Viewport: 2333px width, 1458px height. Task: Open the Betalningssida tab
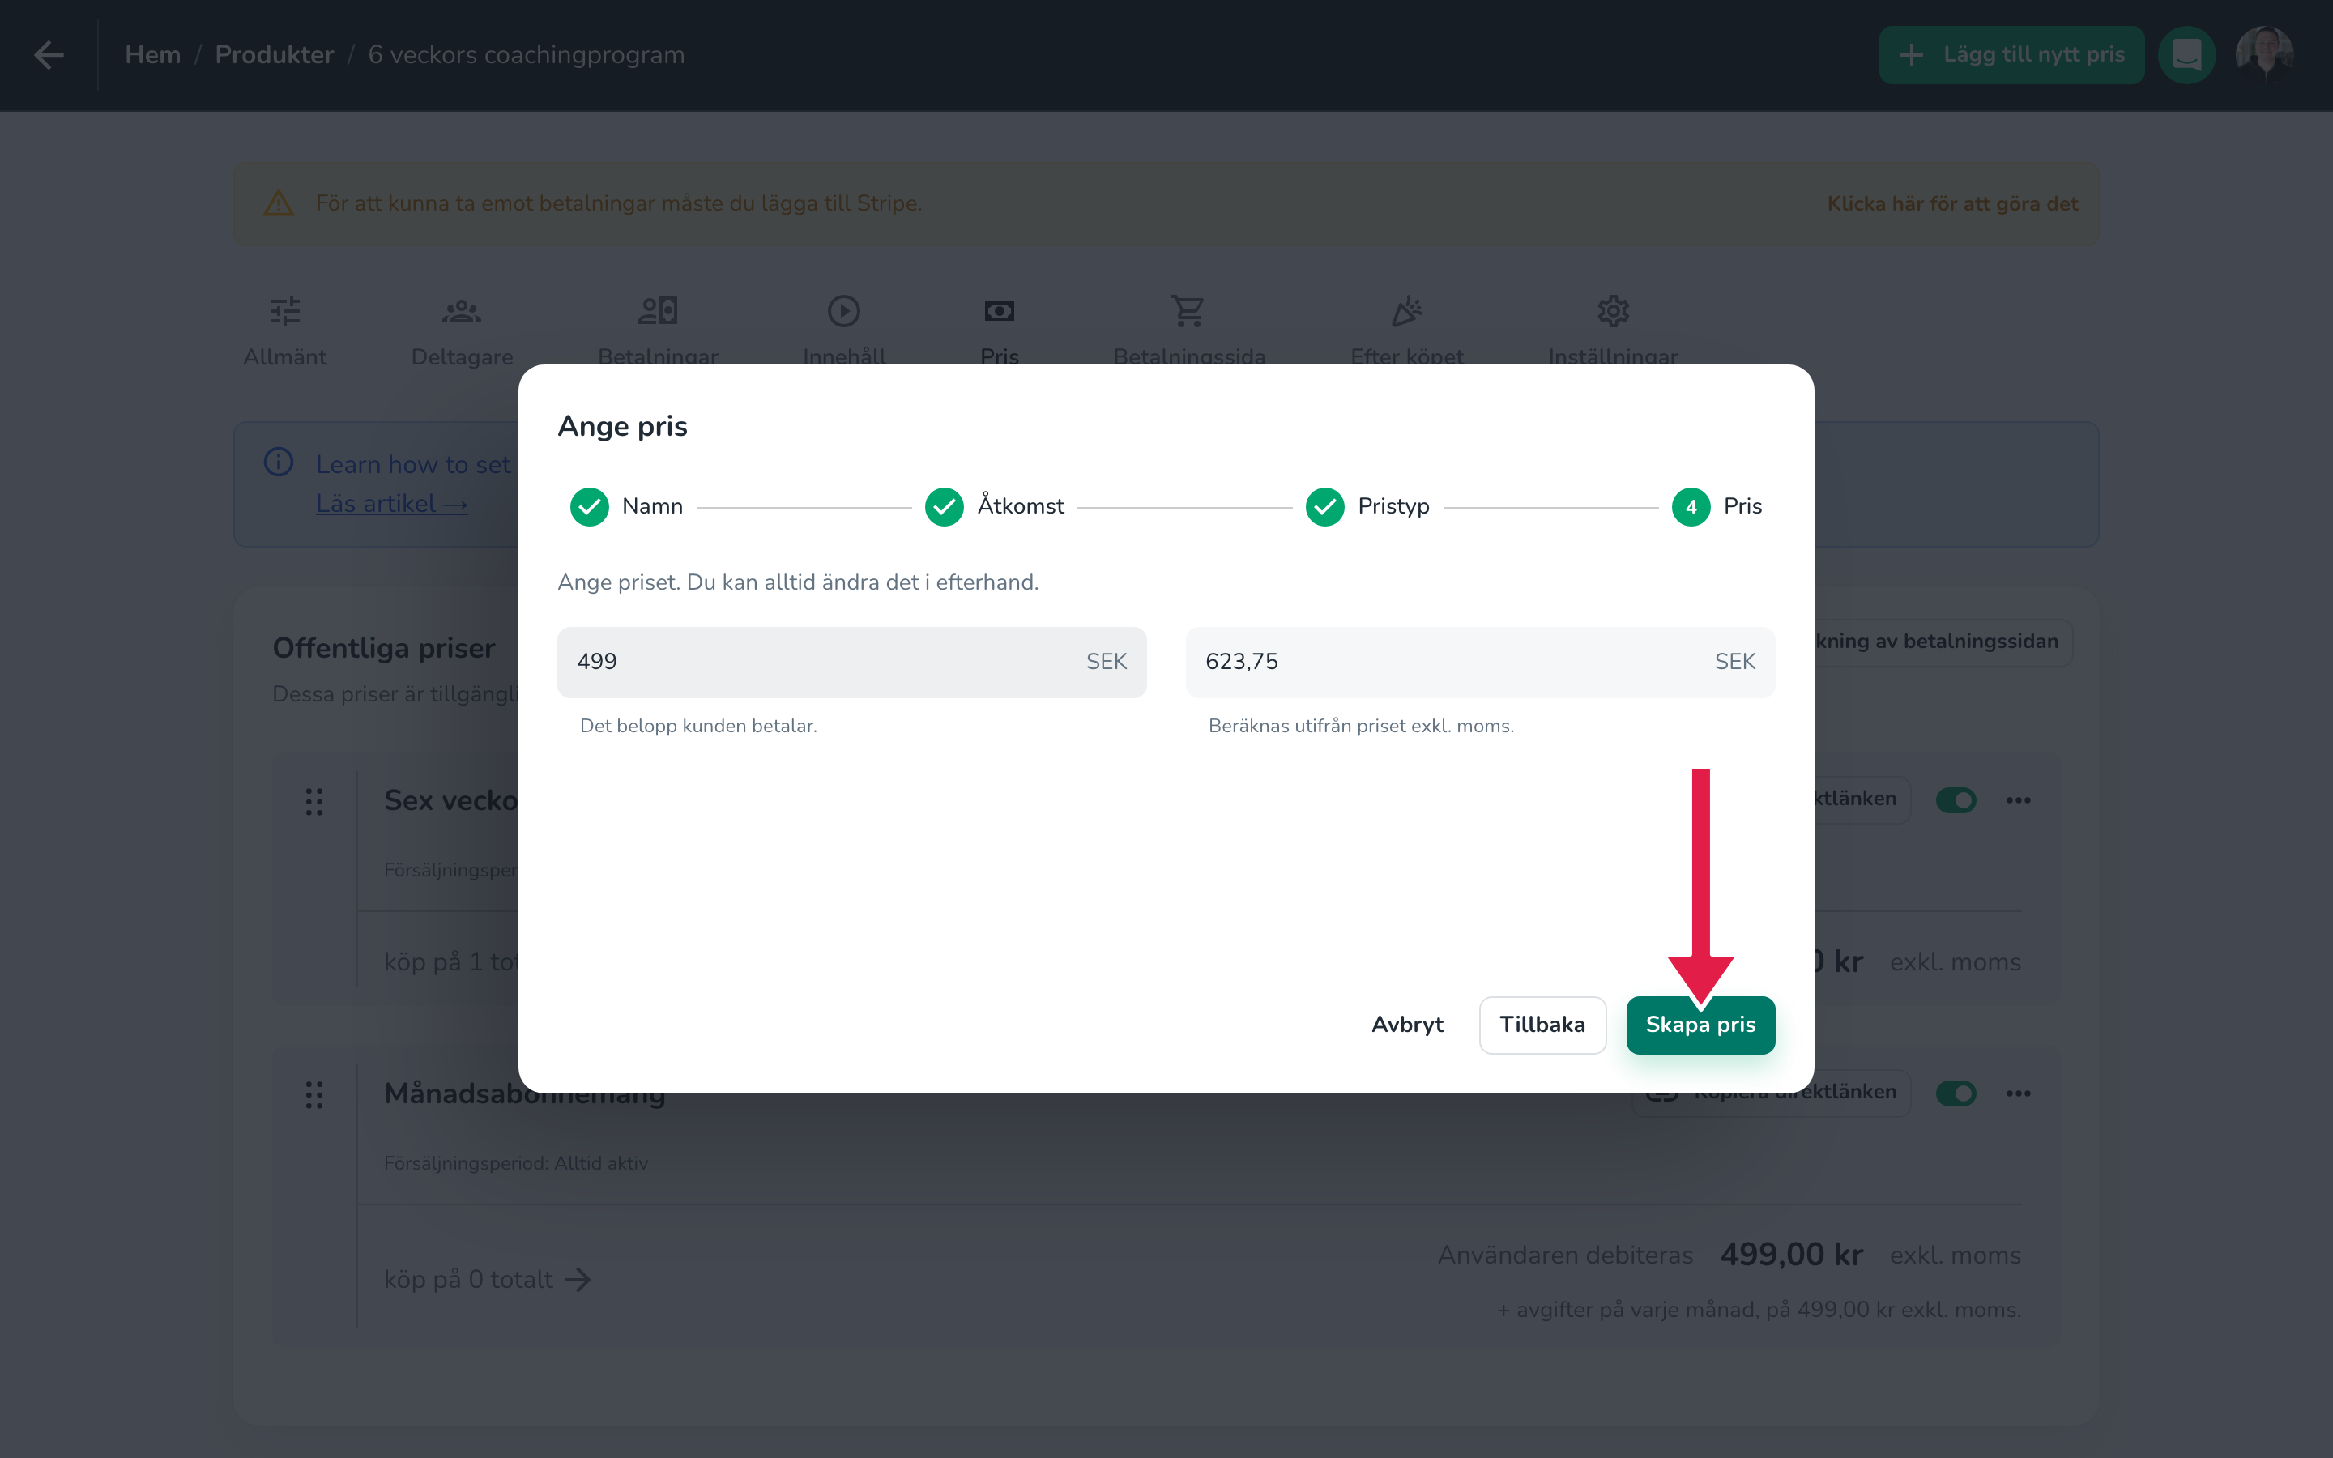tap(1188, 330)
